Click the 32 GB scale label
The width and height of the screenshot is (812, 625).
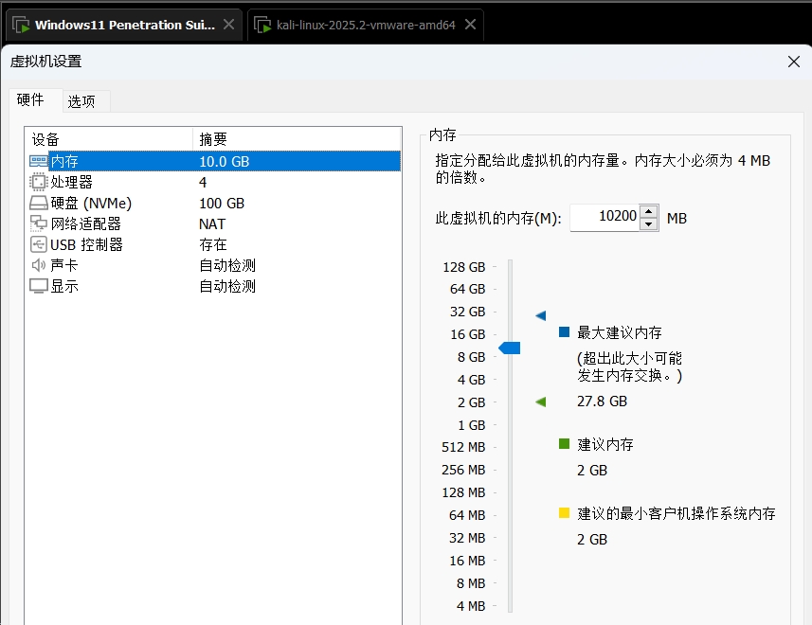467,312
